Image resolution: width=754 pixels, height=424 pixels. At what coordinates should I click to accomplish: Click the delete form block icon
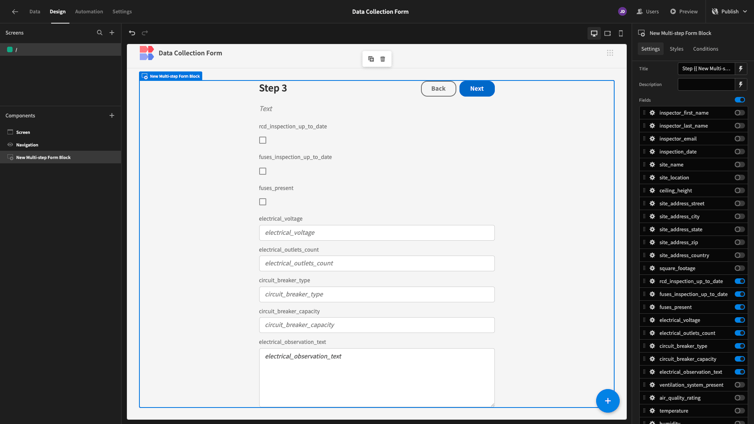pos(383,58)
